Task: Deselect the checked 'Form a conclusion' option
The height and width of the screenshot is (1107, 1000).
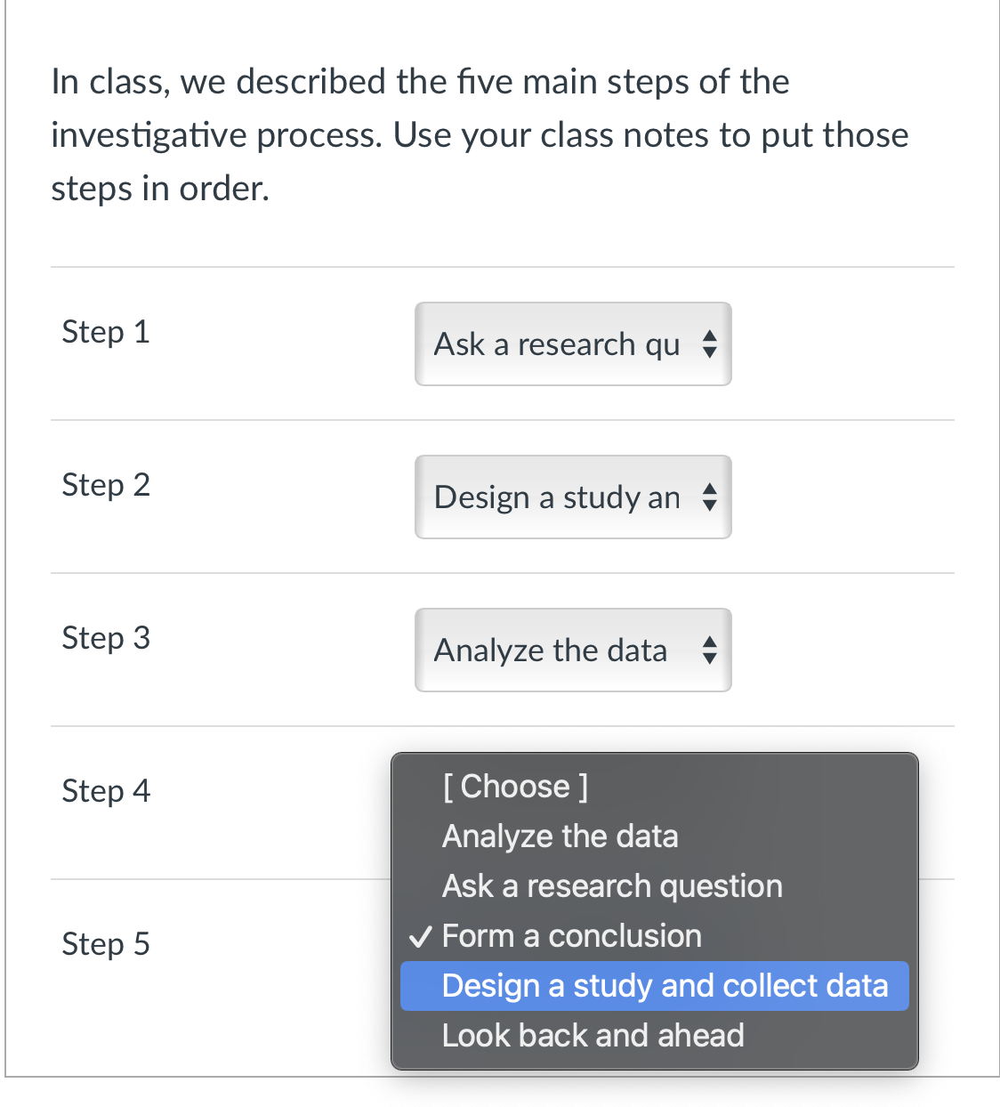Action: click(x=572, y=935)
